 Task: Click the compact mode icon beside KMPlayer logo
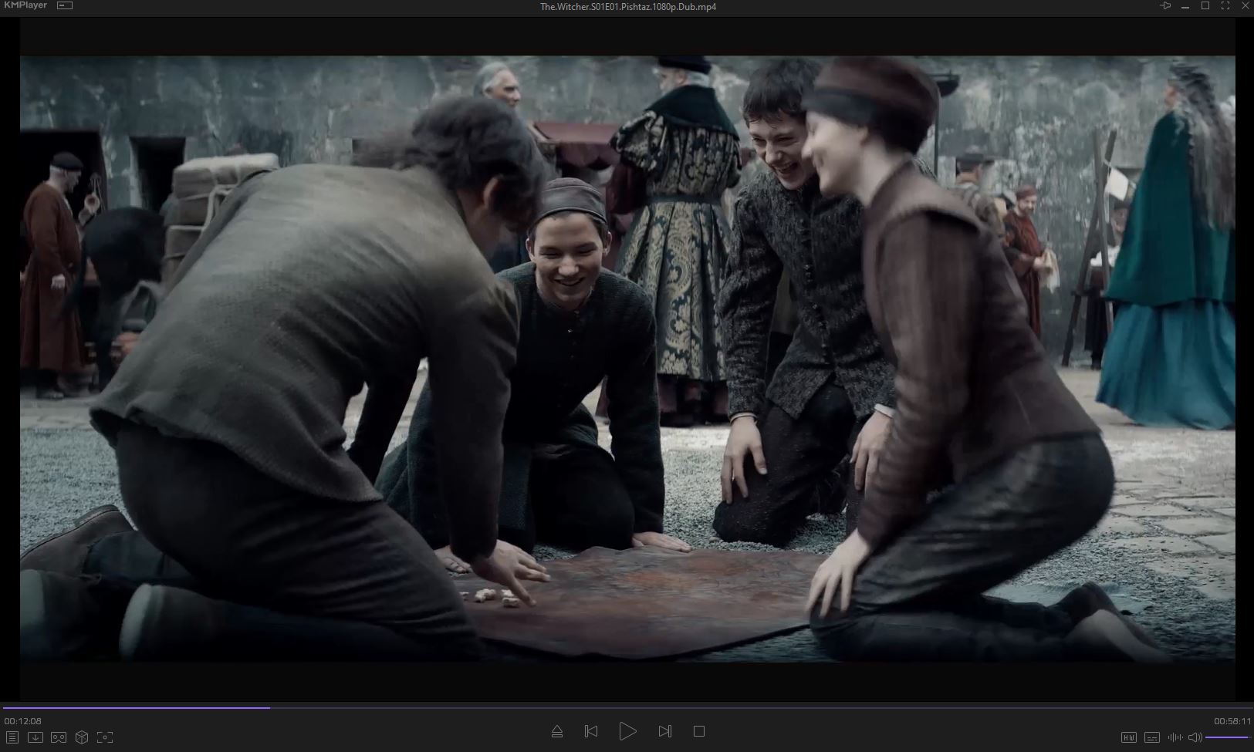click(65, 5)
